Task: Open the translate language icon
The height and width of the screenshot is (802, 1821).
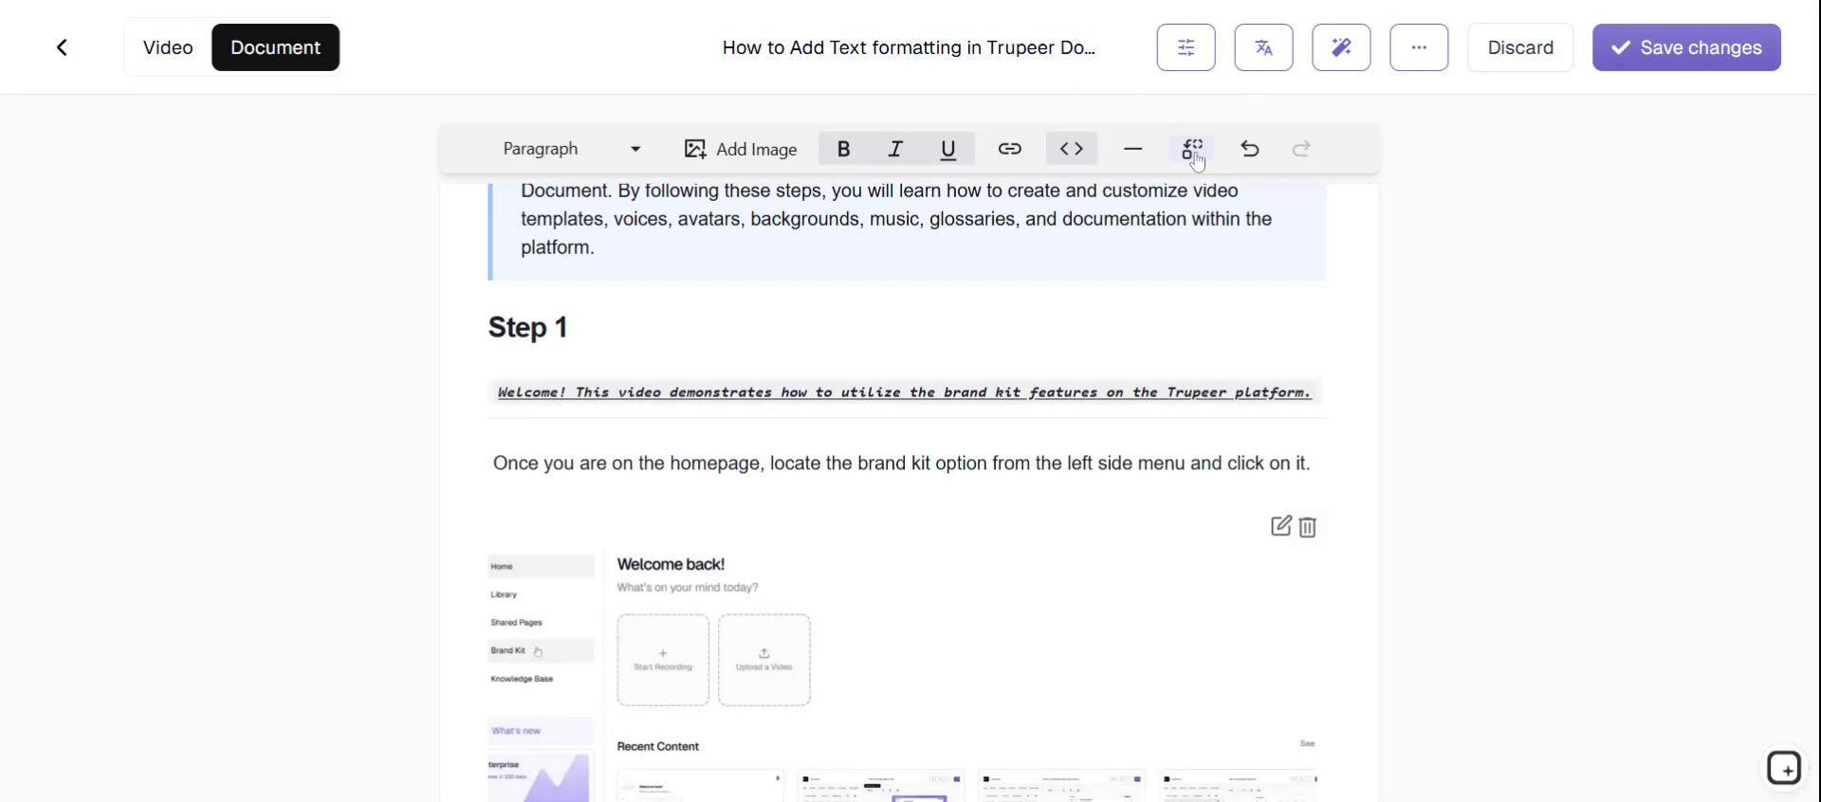Action: (1263, 47)
